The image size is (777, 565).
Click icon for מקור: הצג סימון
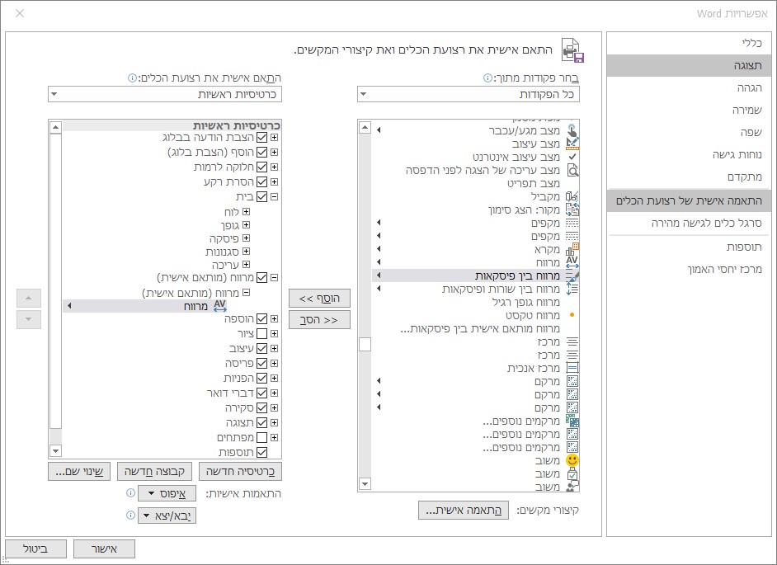click(x=572, y=210)
